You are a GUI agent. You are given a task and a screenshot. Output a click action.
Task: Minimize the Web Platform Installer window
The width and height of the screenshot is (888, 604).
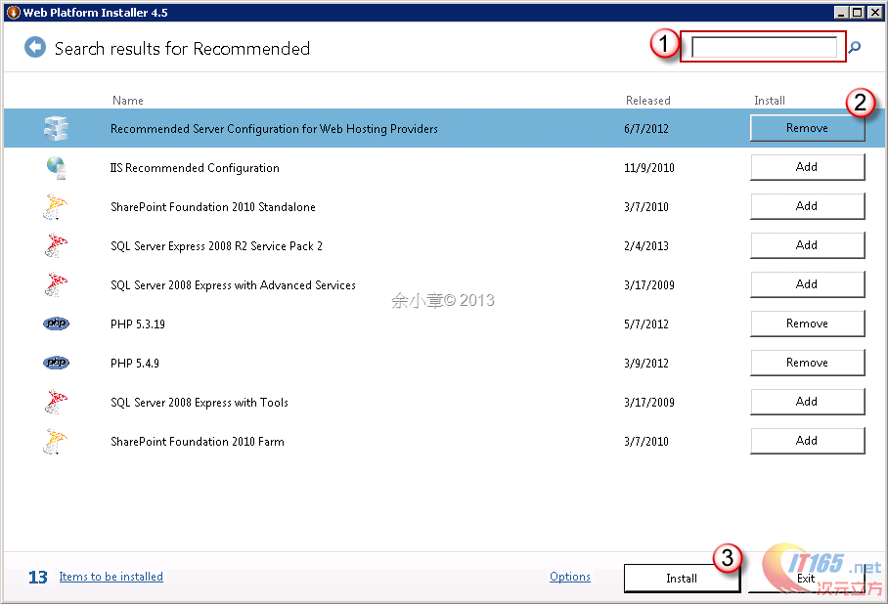coord(842,12)
